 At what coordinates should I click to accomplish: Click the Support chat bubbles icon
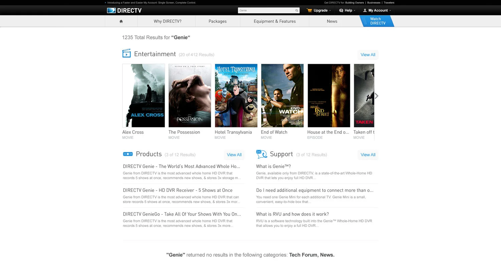(262, 154)
